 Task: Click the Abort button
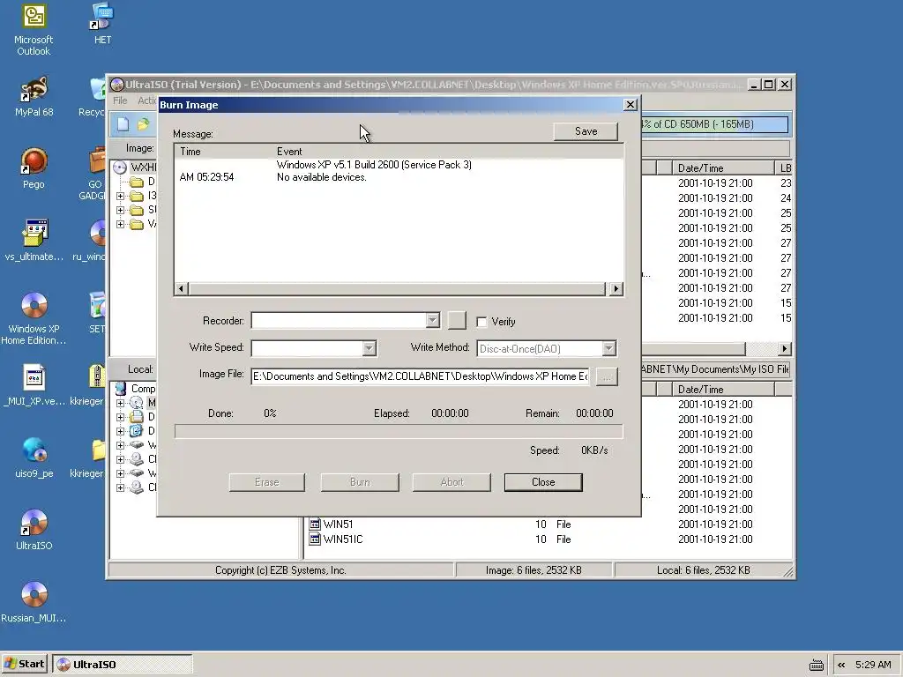coord(451,482)
